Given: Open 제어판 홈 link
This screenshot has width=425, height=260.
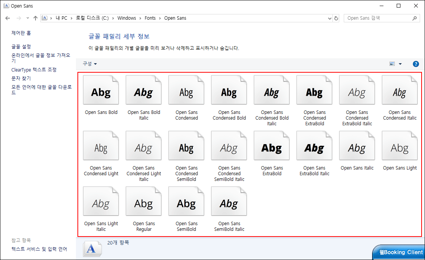Looking at the screenshot, I should pyautogui.click(x=21, y=33).
